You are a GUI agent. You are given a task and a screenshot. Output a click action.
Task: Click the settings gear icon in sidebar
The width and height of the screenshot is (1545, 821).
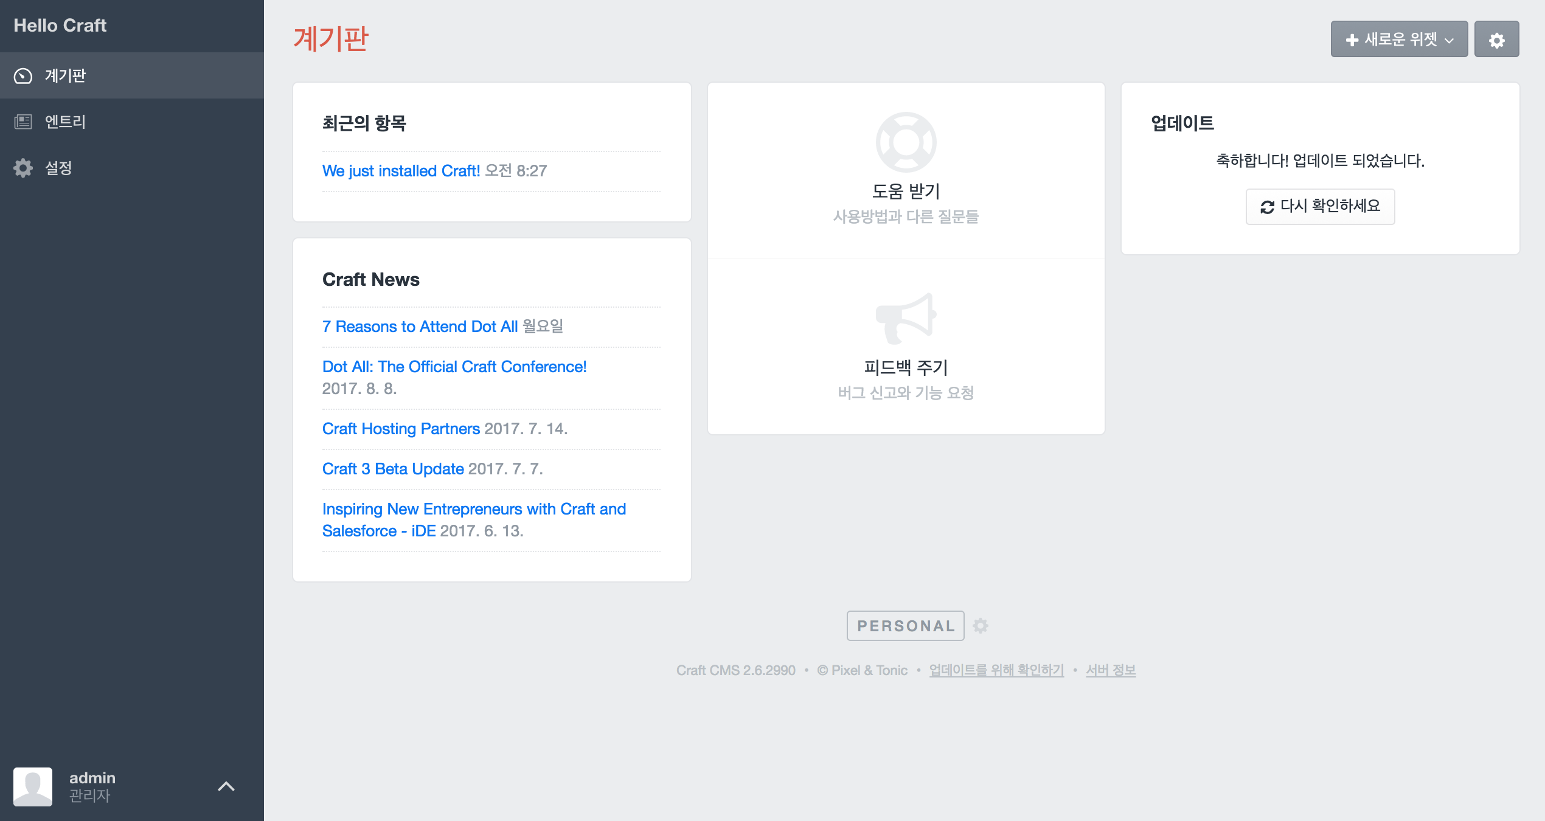pyautogui.click(x=23, y=168)
